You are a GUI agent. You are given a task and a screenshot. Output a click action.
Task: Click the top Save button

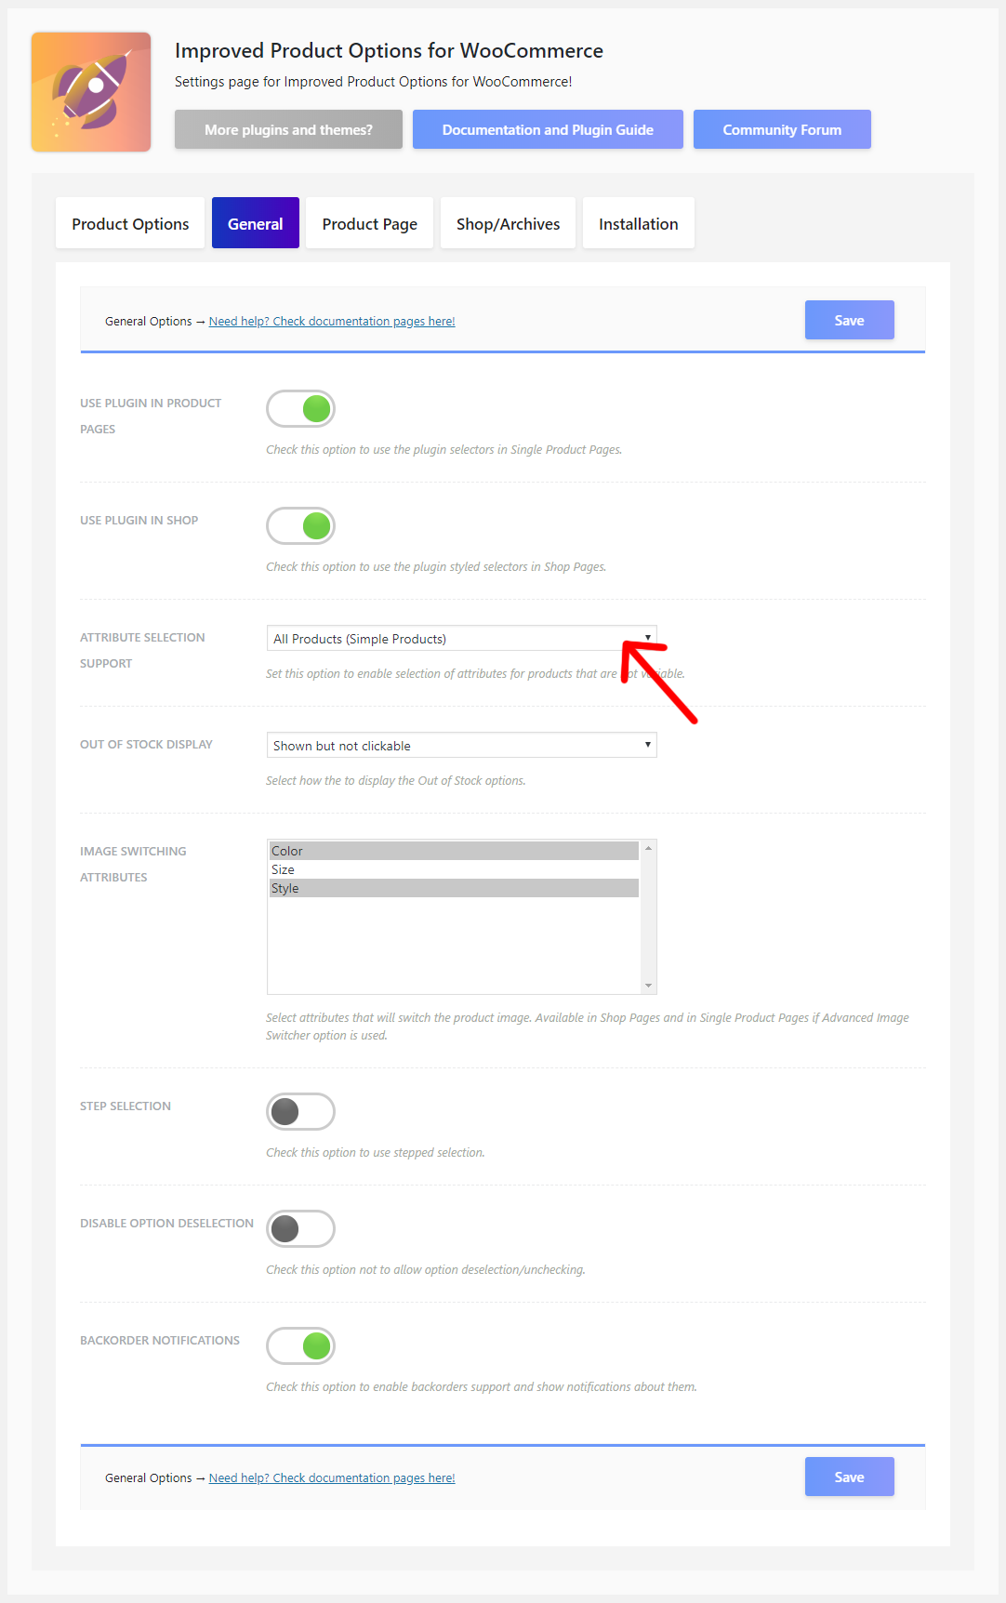pyautogui.click(x=850, y=320)
